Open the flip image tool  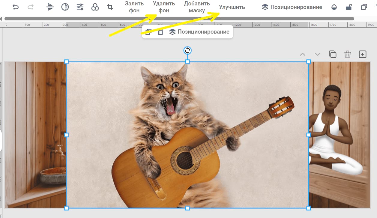(50, 7)
